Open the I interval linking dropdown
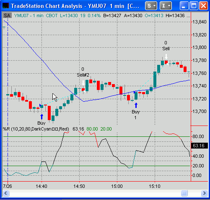This screenshot has width=210, height=200. pyautogui.click(x=166, y=6)
